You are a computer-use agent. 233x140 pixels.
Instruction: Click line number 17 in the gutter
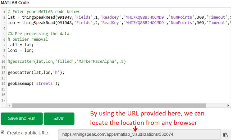3,100
